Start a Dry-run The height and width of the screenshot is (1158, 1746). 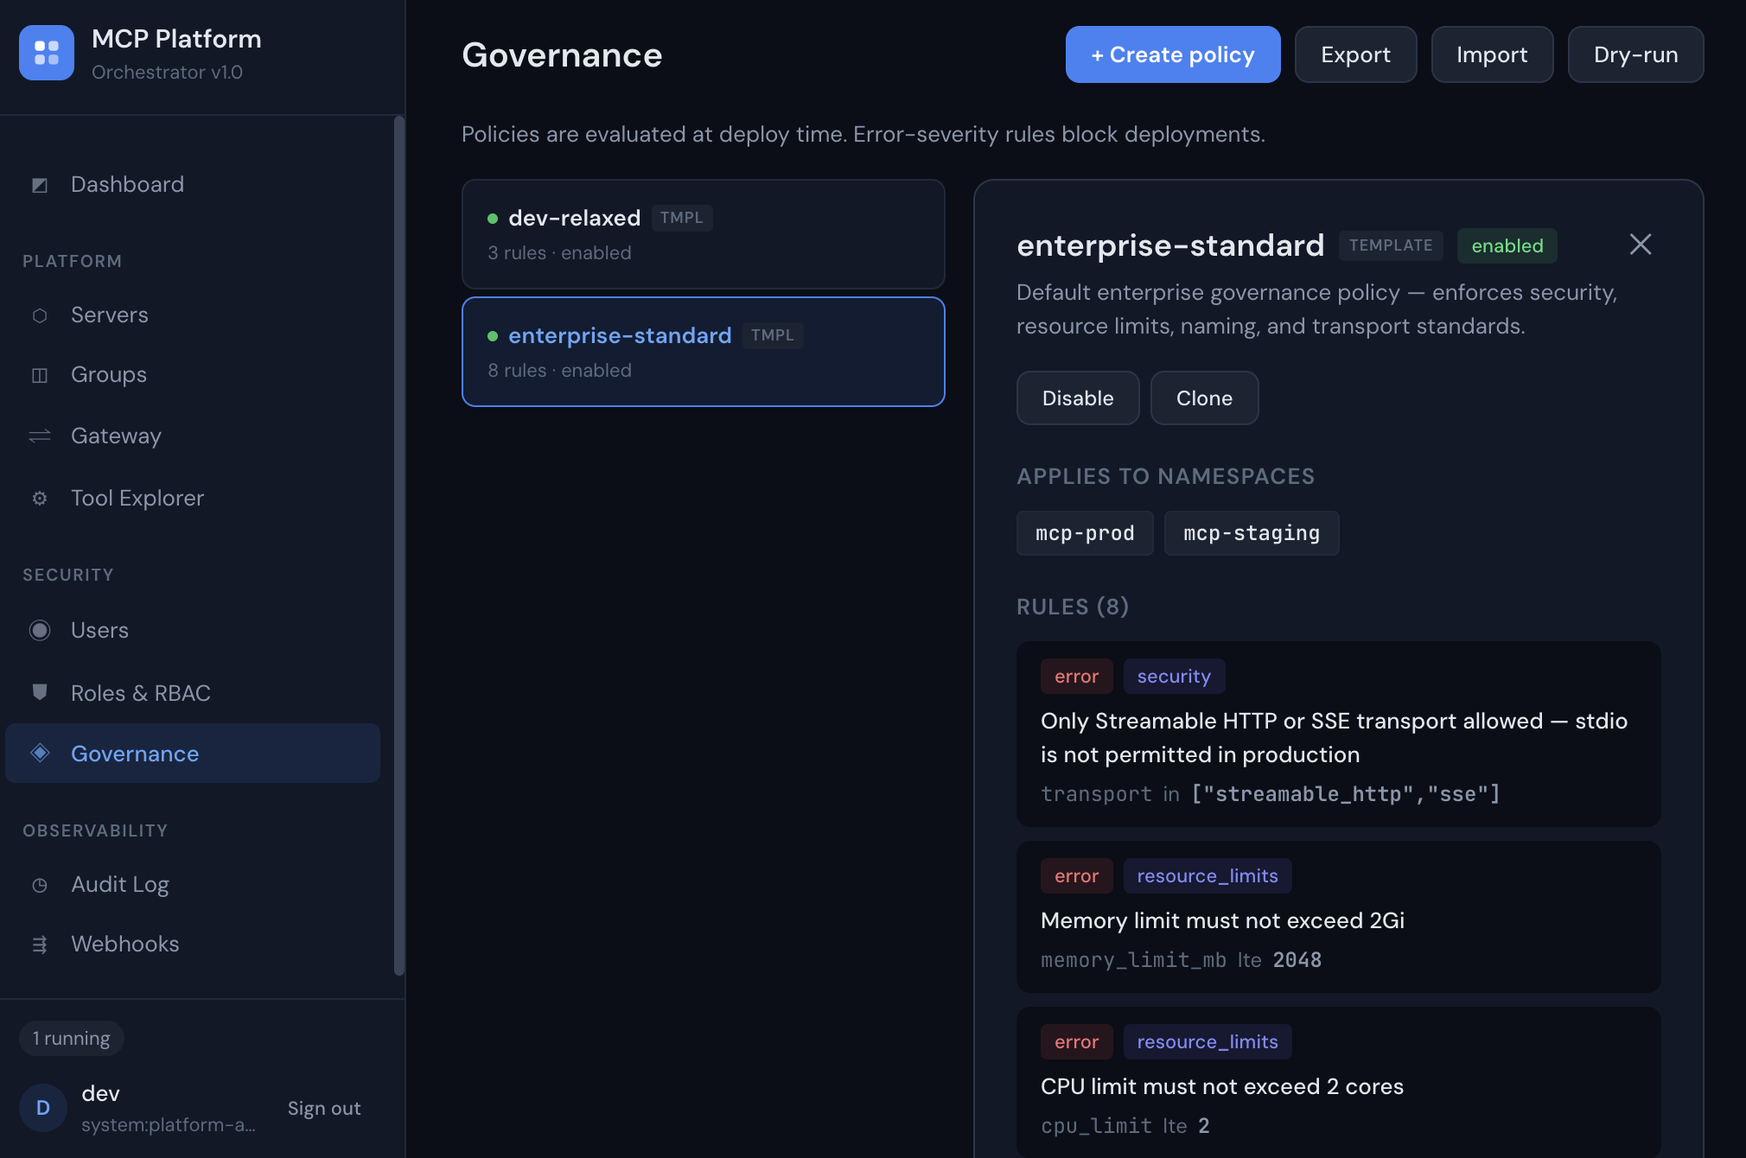click(x=1635, y=54)
